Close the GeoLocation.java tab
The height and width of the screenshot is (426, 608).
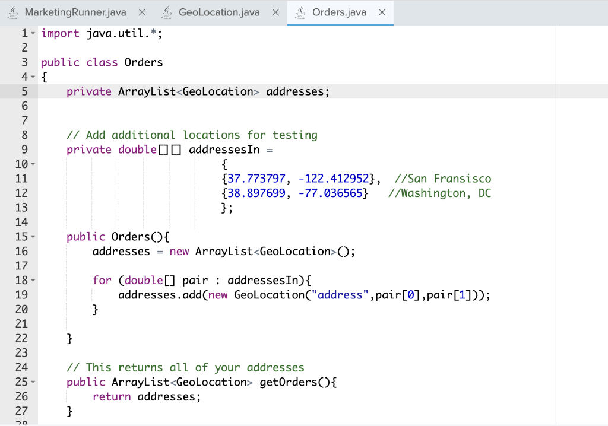pos(275,12)
